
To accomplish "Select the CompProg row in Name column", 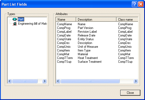I will point(64,28).
